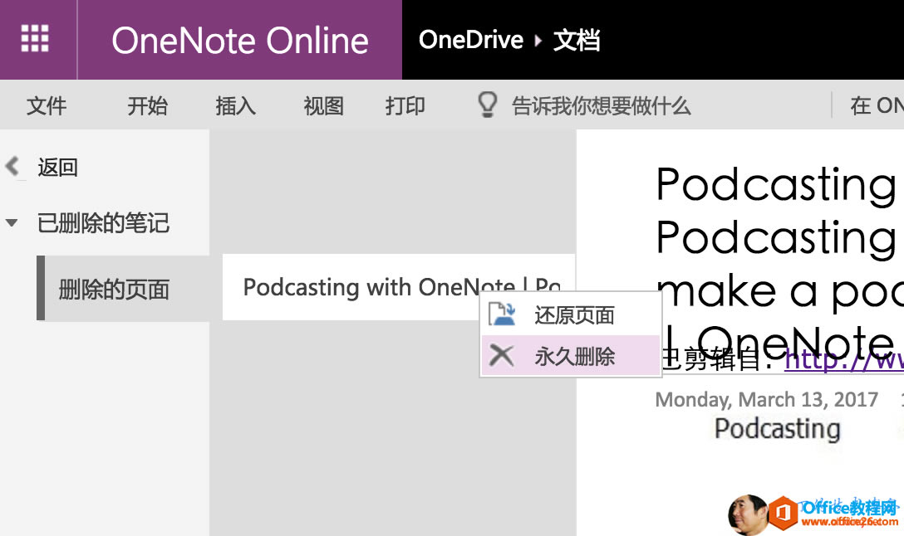This screenshot has width=904, height=536.
Task: Click the OneNote Online home title
Action: click(240, 39)
